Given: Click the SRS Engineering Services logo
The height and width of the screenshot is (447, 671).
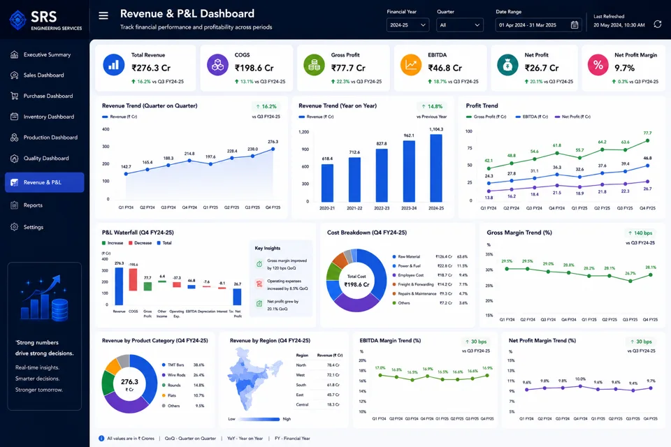Looking at the screenshot, I should tap(46, 20).
